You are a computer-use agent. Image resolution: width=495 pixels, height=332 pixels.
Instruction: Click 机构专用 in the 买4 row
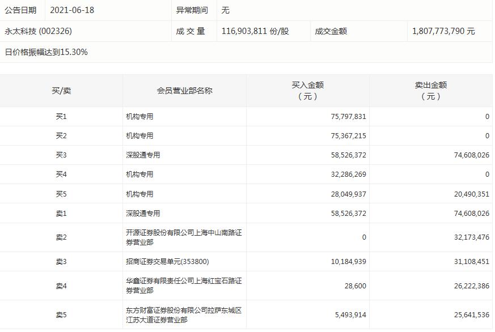[x=139, y=174]
